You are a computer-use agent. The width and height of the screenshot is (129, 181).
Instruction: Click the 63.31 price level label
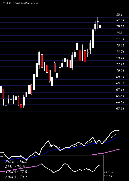[120, 108]
